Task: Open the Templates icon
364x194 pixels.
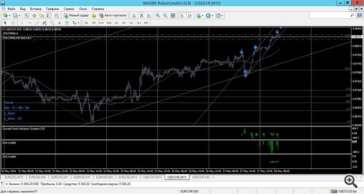Action: click(x=218, y=16)
